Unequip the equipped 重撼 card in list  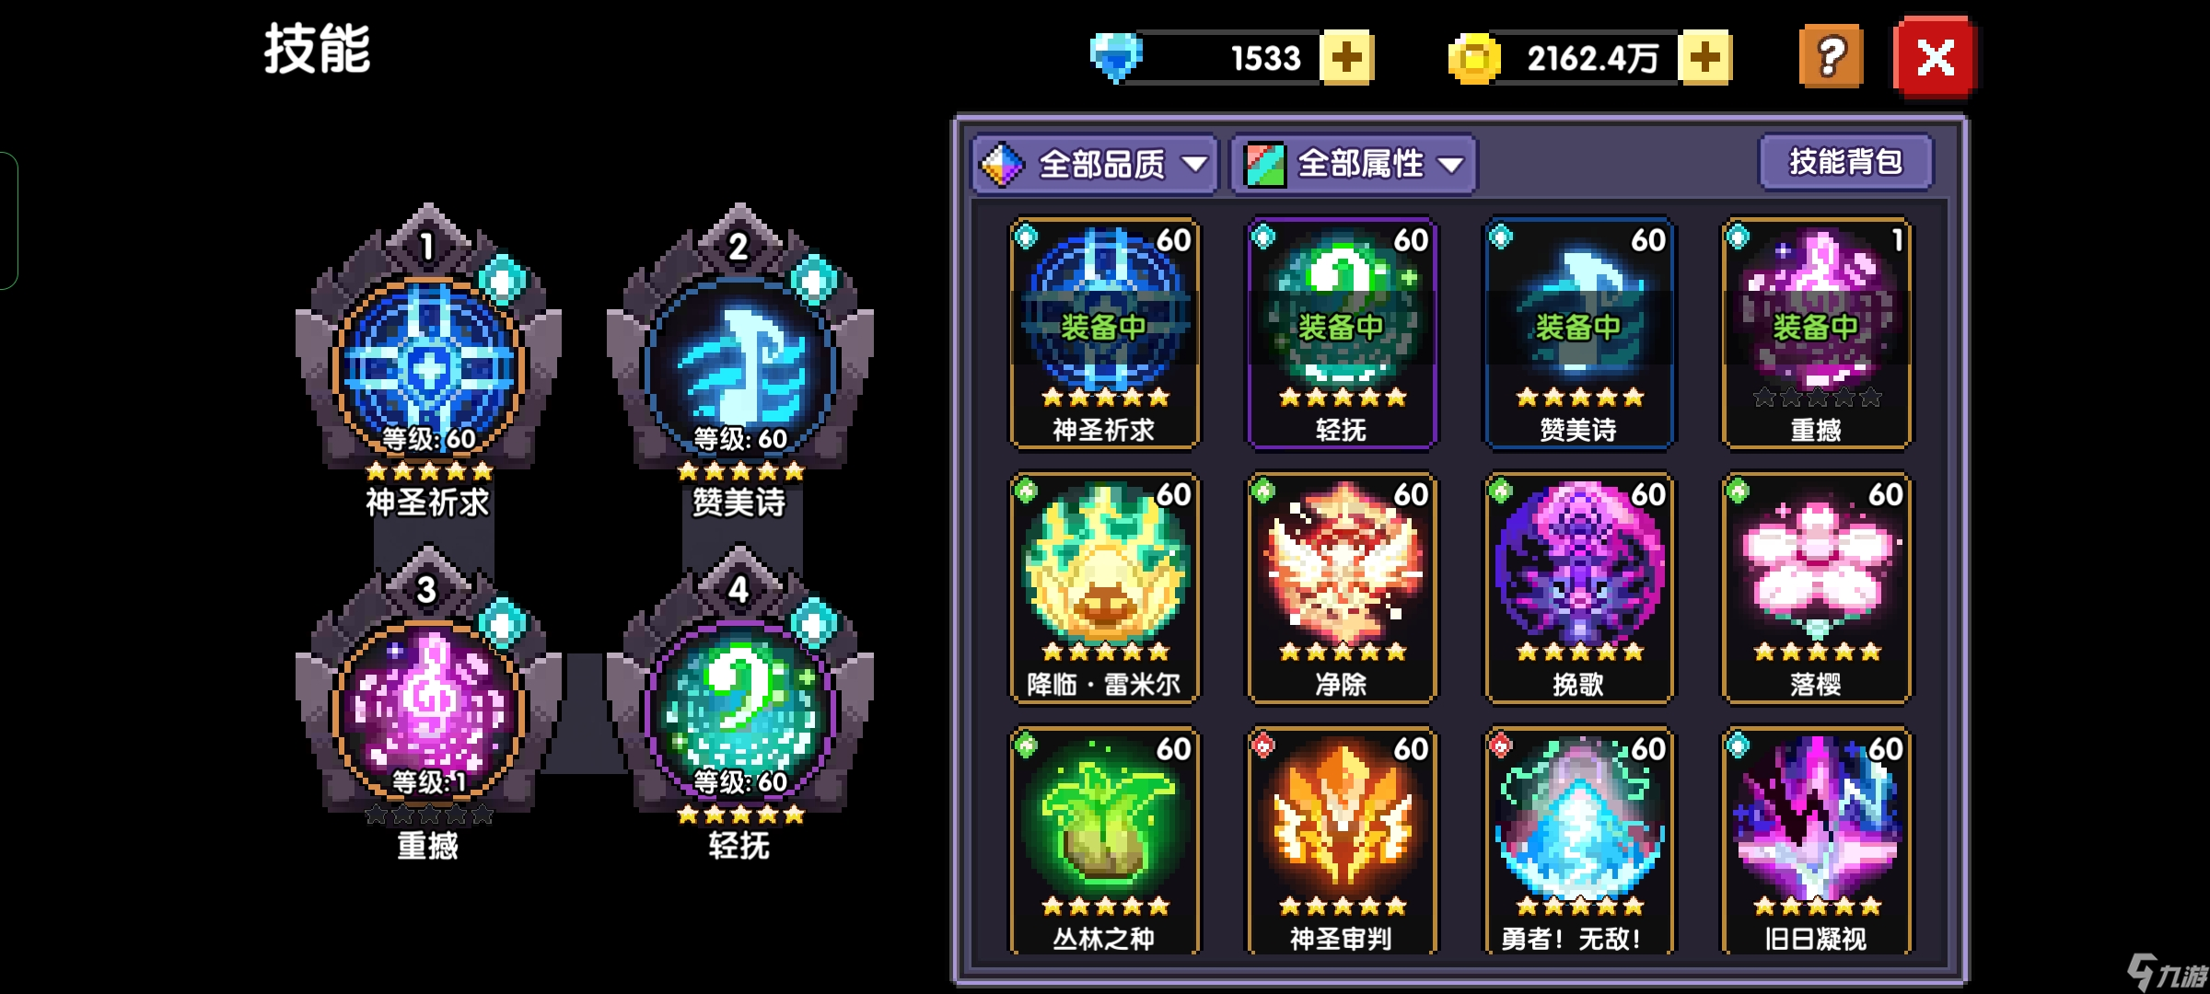pos(1817,334)
